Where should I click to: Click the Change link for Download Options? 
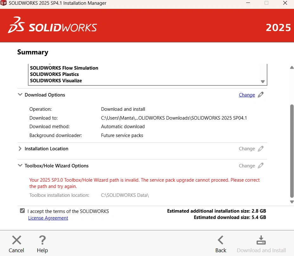[x=247, y=95]
